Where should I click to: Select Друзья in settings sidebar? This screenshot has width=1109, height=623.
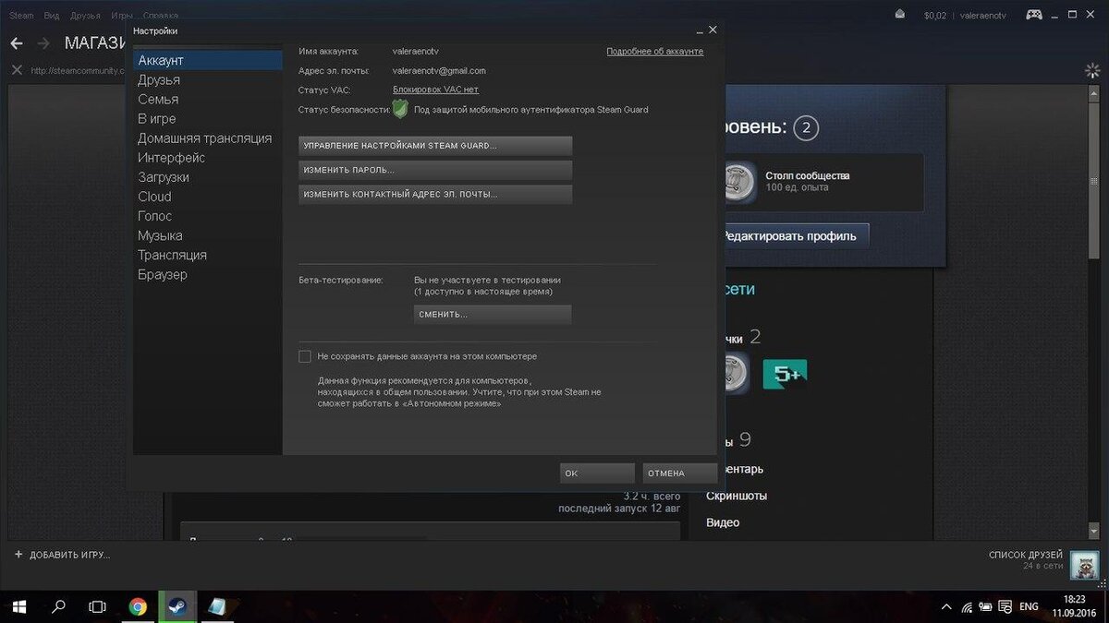coord(208,79)
